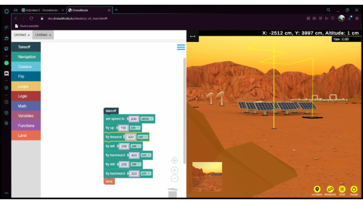Switch to the second Untitled tab
The height and width of the screenshot is (204, 363).
click(43, 35)
